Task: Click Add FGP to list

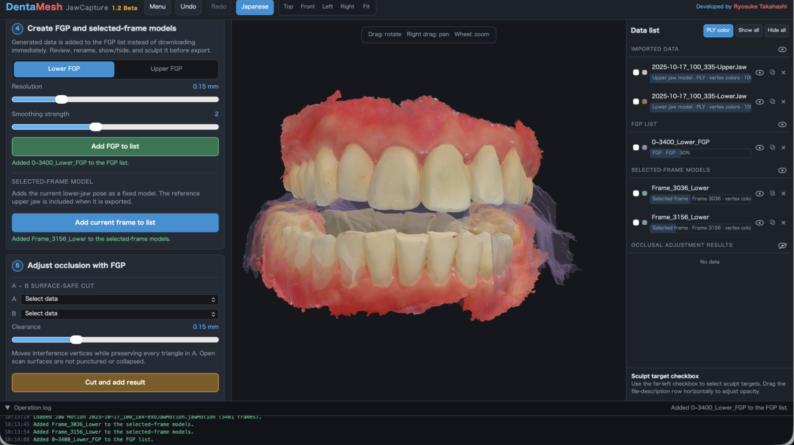Action: [115, 146]
